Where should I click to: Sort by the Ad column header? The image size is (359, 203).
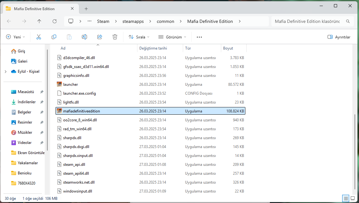pos(63,48)
